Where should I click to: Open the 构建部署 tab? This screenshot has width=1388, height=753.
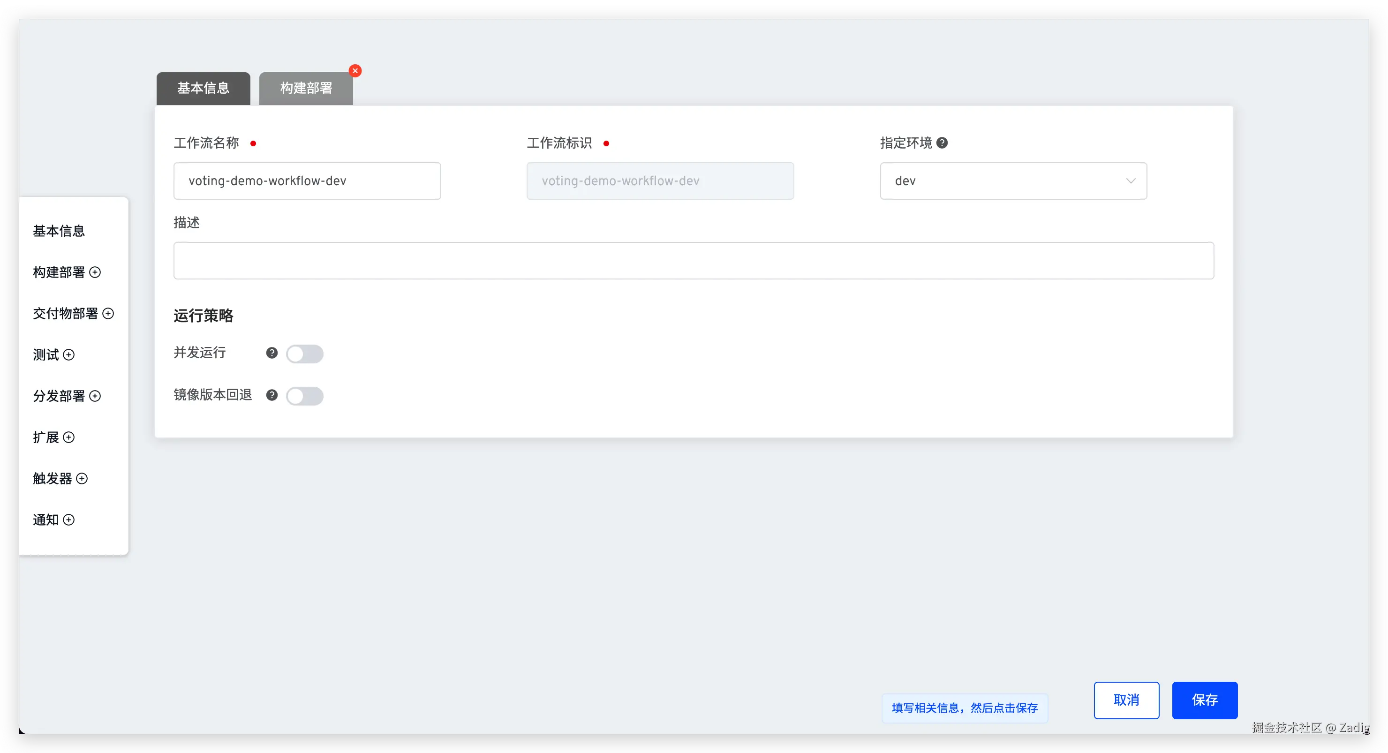(306, 88)
